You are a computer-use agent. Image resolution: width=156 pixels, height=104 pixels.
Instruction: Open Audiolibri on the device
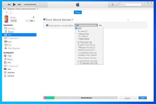tap(9, 72)
